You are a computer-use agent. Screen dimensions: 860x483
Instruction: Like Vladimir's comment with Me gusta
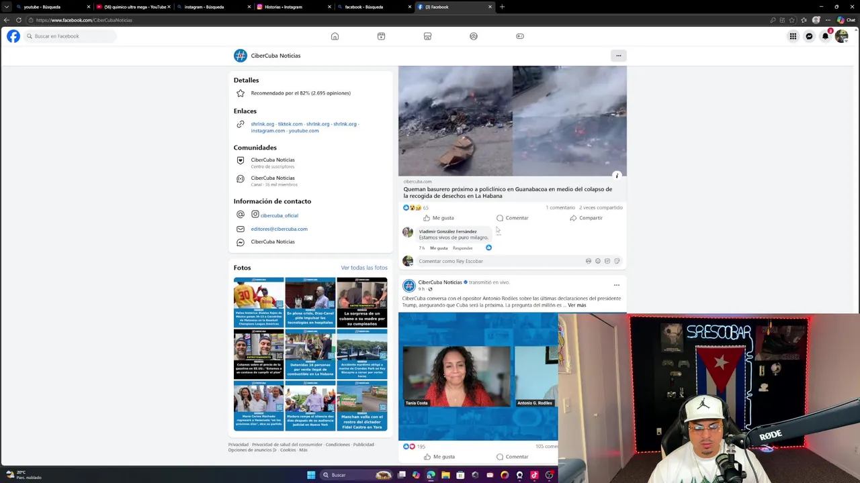point(439,248)
